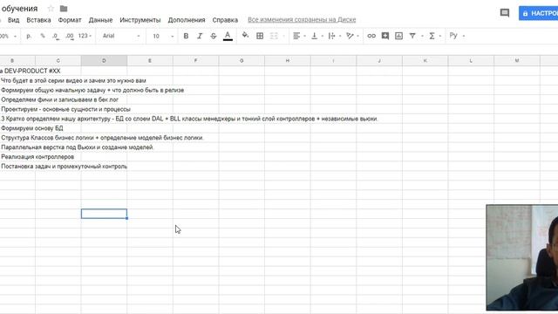Open the functions sigma menu

click(432, 36)
